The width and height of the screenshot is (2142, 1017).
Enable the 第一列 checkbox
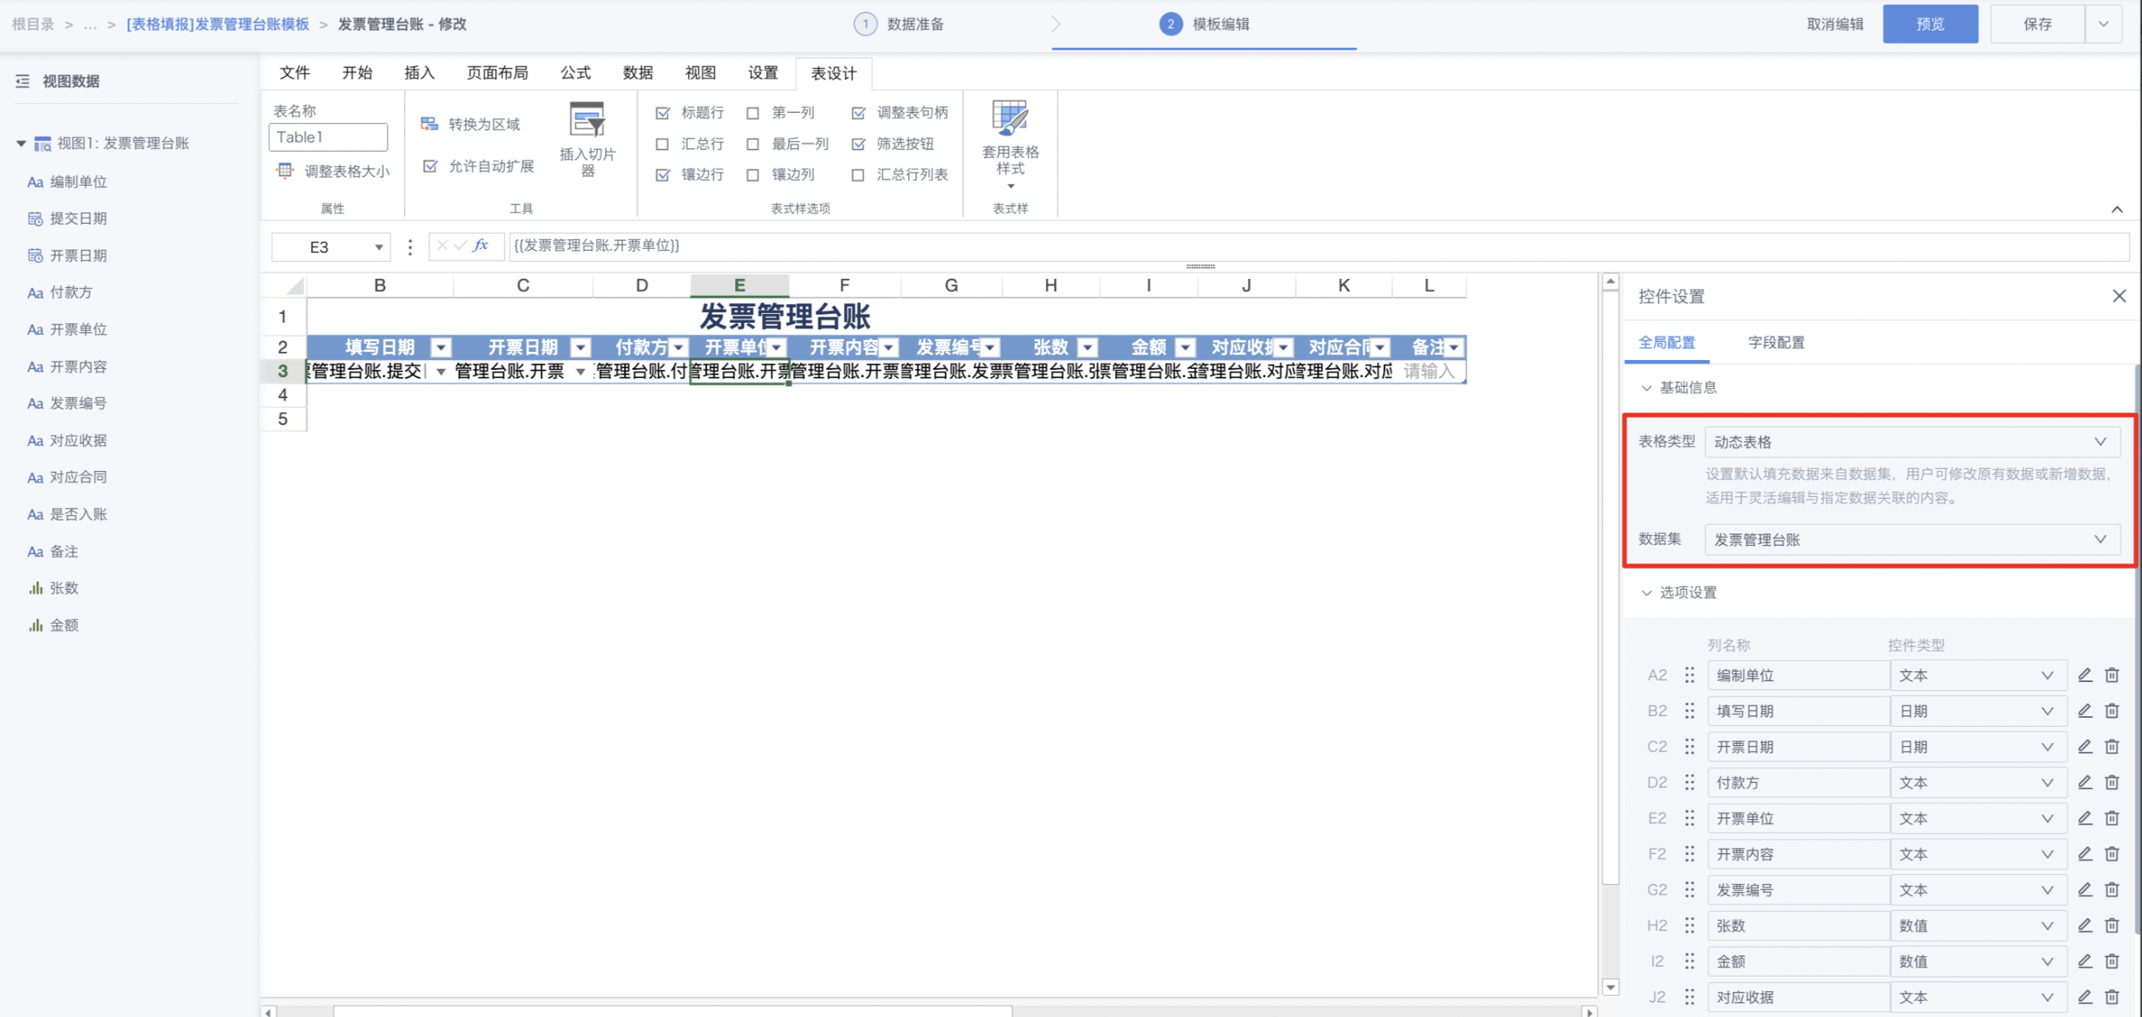(x=752, y=113)
